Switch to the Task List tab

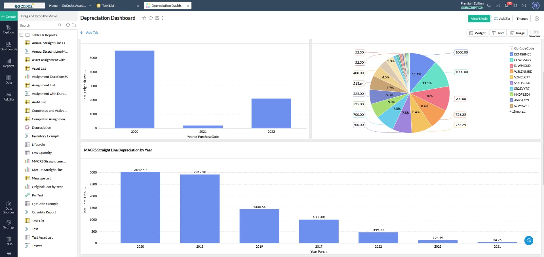click(x=108, y=6)
